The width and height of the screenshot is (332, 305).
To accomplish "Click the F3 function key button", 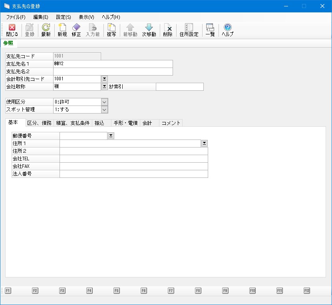I will (x=62, y=290).
